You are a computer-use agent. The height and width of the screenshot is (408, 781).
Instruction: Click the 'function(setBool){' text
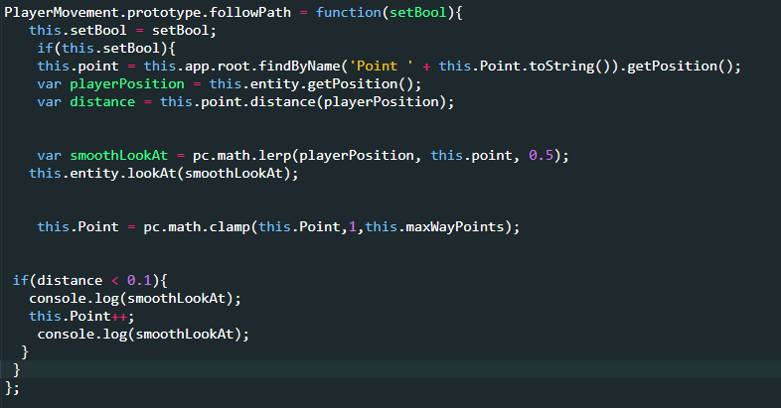pyautogui.click(x=390, y=13)
